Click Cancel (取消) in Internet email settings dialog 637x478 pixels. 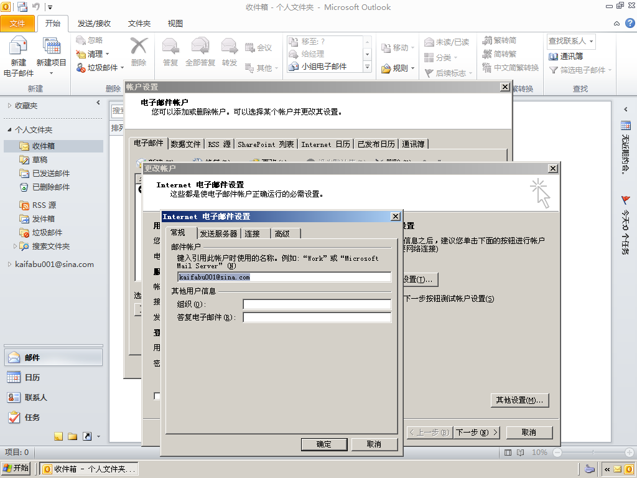(x=374, y=444)
